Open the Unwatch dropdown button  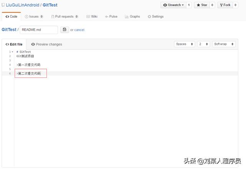pos(173,5)
